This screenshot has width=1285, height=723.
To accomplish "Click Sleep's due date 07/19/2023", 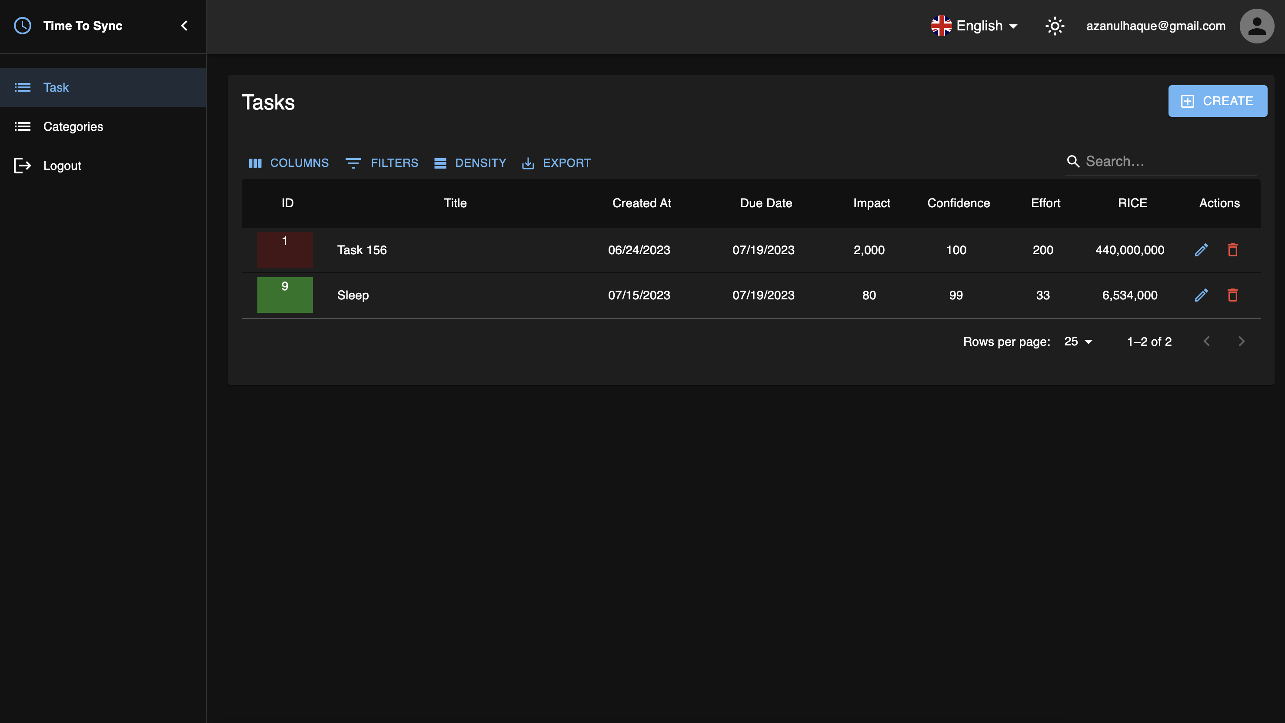I will click(763, 296).
